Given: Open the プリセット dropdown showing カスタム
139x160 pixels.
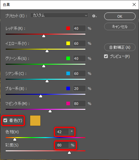Looking at the screenshot, I should [x=59, y=15].
